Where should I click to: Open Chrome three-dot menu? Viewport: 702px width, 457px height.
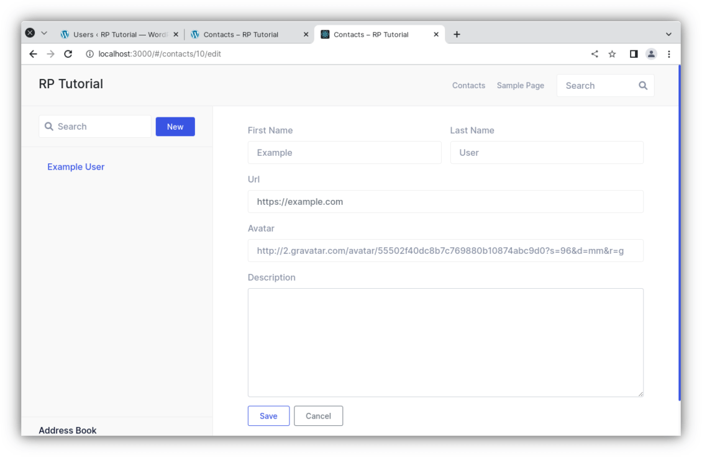pos(669,54)
